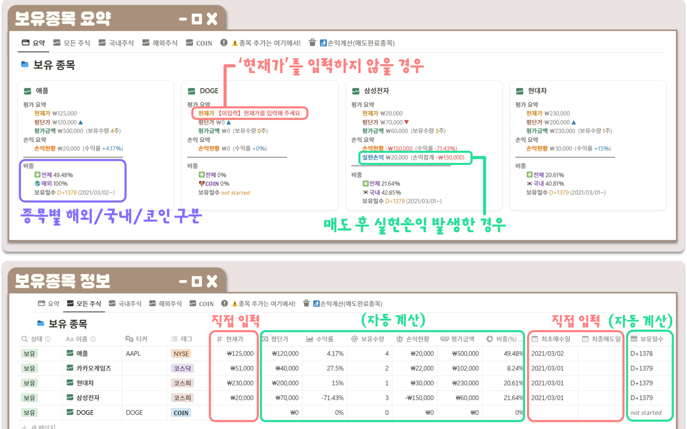This screenshot has height=429, width=687.
Task: Click 현재가 ₩51,000 cell for 카카오게임즈
Action: (234, 368)
